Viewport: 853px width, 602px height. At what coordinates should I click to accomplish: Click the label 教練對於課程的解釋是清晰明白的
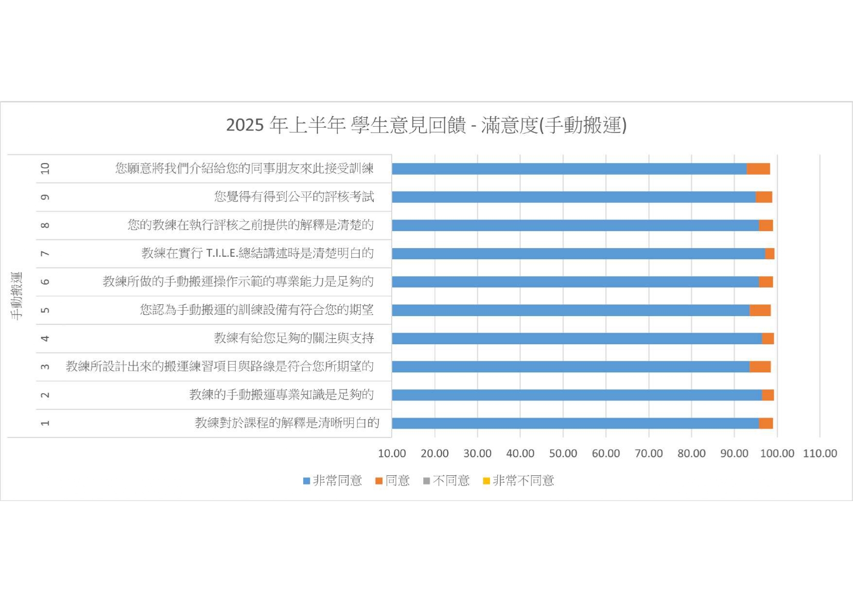click(x=287, y=423)
